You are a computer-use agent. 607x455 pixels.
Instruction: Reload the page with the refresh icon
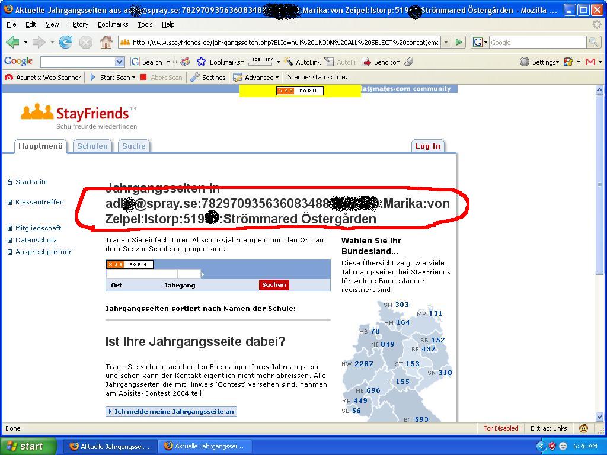click(66, 42)
